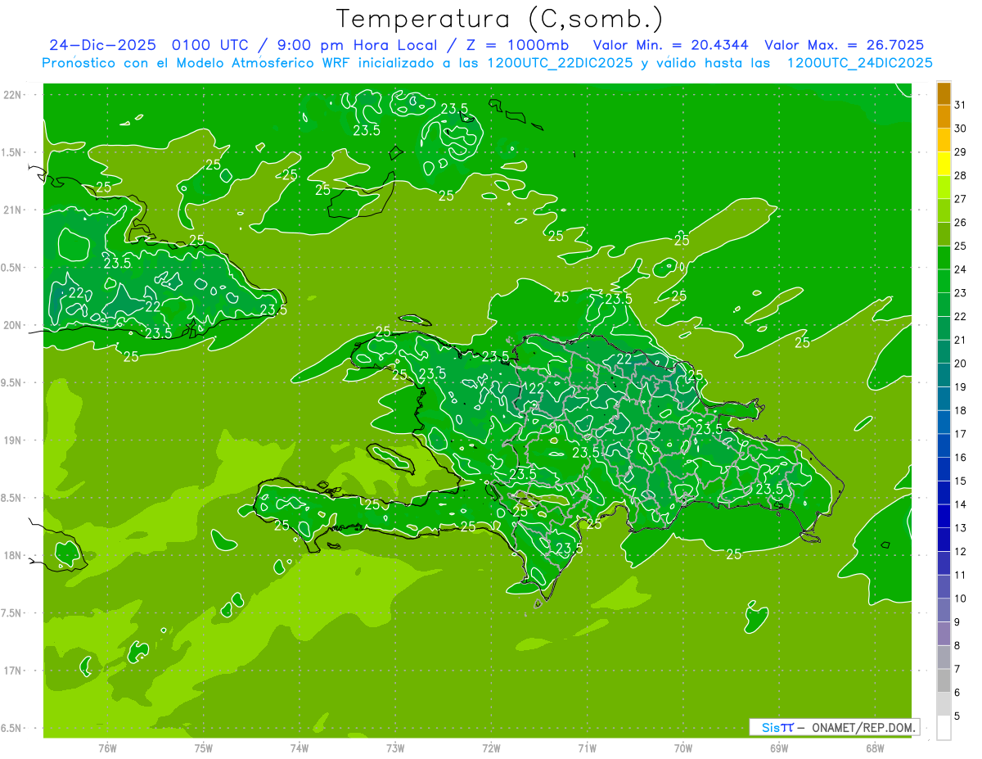The width and height of the screenshot is (982, 759).
Task: Select the lime swatch between 27 and 28
Action: click(x=944, y=187)
